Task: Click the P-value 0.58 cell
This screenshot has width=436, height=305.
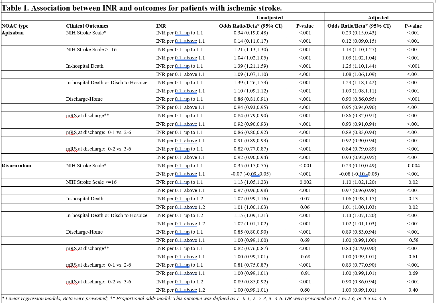Action: tap(413, 240)
